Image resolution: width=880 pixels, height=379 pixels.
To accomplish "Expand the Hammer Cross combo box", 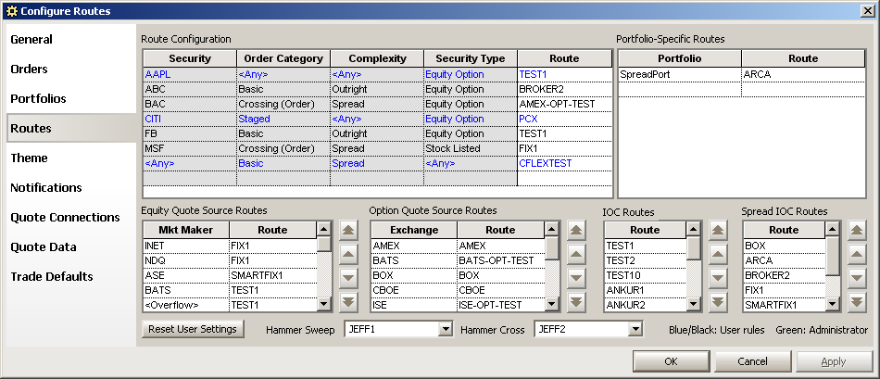I will [x=635, y=330].
